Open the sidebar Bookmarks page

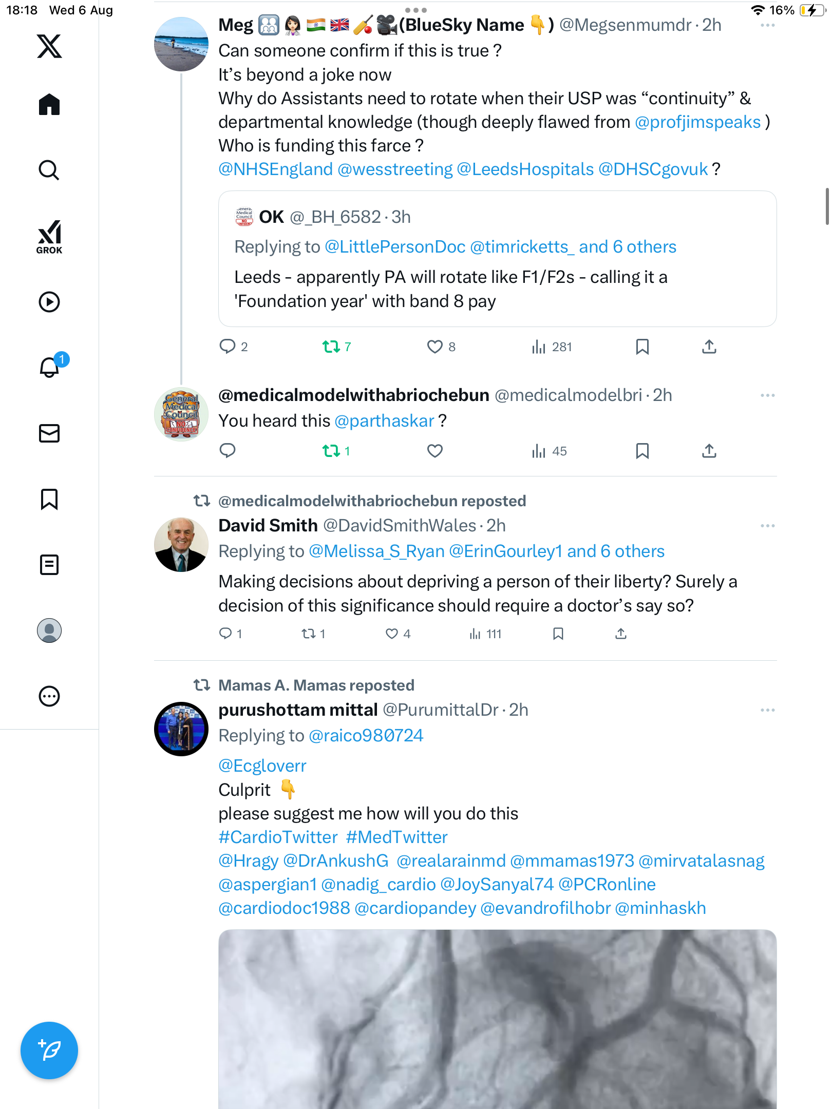click(49, 499)
